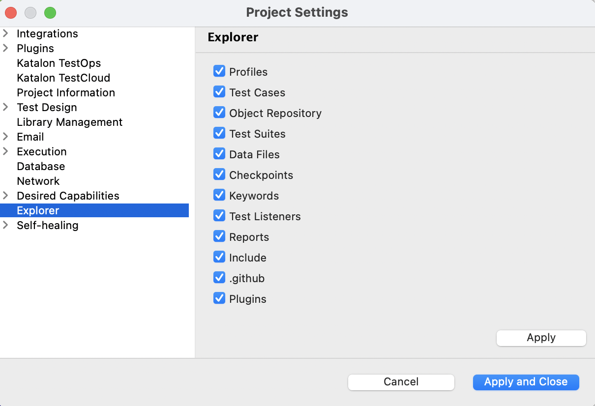
Task: Go to Network settings
Action: coord(38,181)
